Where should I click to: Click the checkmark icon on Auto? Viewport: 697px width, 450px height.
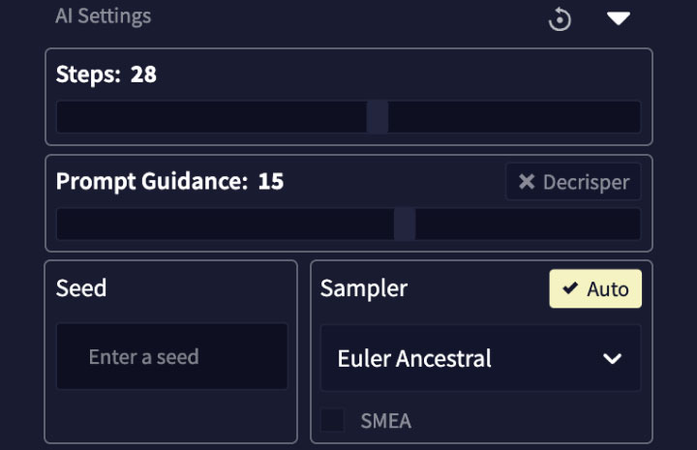click(x=571, y=288)
